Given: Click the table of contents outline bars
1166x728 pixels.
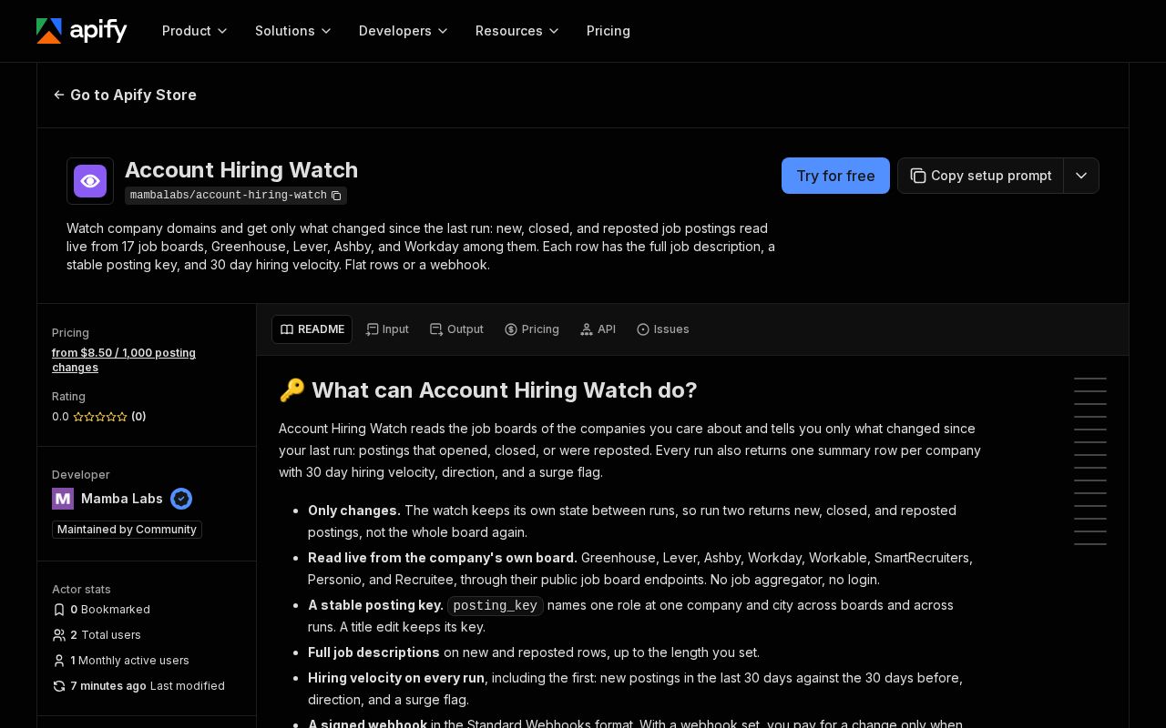Looking at the screenshot, I should 1090,461.
